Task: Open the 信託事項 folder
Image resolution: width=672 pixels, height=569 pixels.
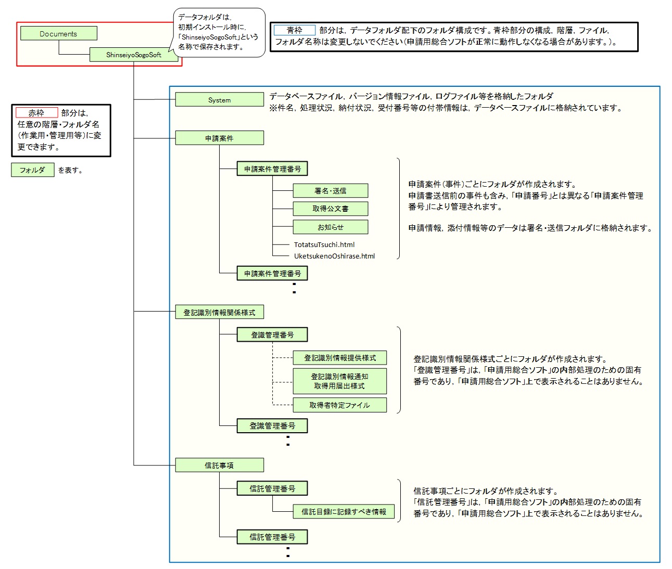Action: 219,465
